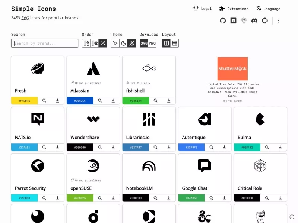Viewport: 298px width, 223px height.
Task: Download the Wondershare icon
Action: point(113,147)
